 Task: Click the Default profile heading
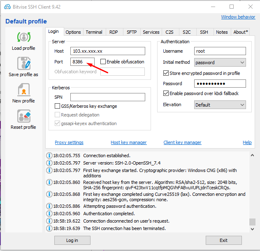point(26,21)
